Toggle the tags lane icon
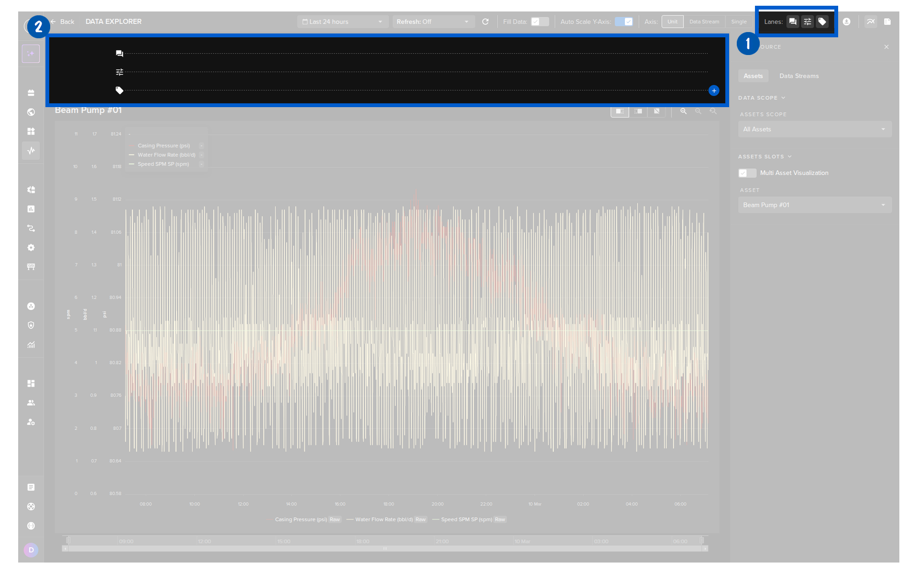Viewport: 918px width, 574px height. click(x=822, y=22)
